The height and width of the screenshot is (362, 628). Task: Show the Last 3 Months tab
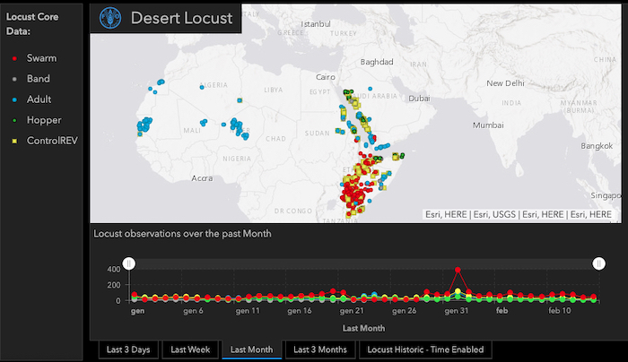click(x=319, y=349)
